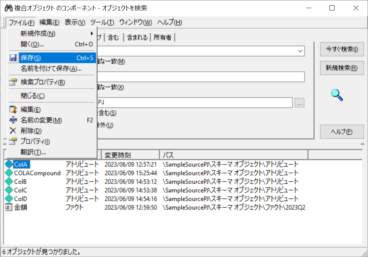
Task: Expand the 新規作成 submenu arrow
Action: coord(92,33)
